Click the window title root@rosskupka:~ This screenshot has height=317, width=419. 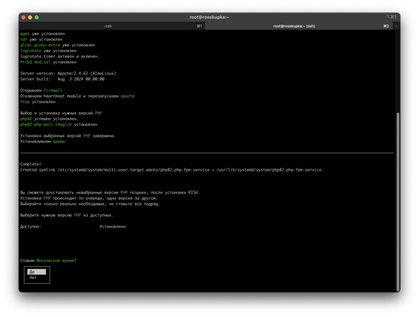coord(209,17)
